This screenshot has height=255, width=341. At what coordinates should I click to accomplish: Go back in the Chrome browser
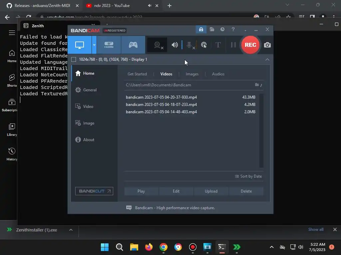pyautogui.click(x=7, y=17)
